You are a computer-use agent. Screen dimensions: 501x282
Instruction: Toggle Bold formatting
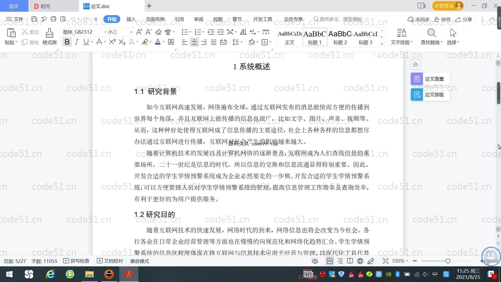click(67, 42)
